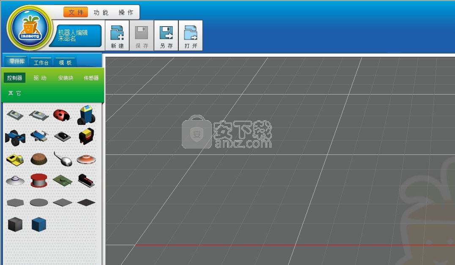Viewport: 455px width, 265px height.
Task: Select the red ladybug robot part
Action: pyautogui.click(x=62, y=115)
